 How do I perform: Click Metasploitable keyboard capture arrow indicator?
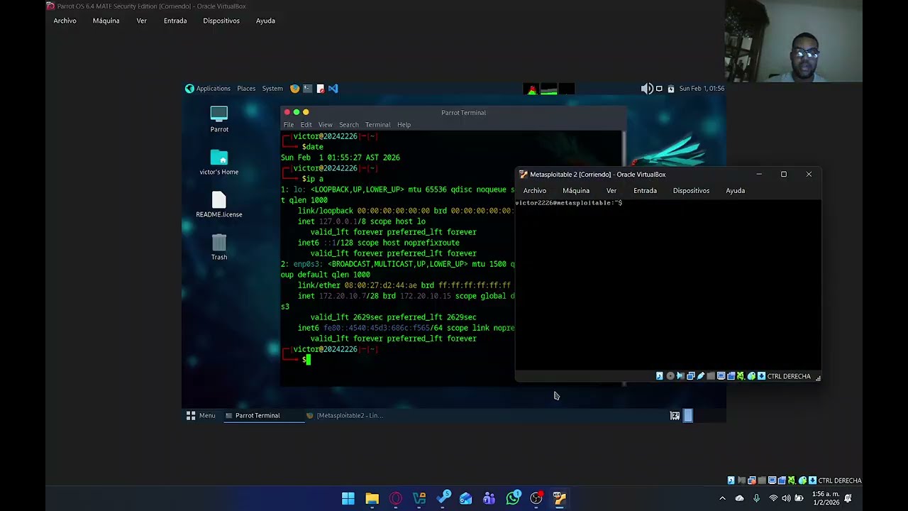point(761,376)
